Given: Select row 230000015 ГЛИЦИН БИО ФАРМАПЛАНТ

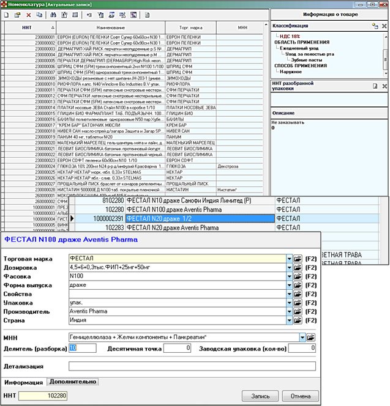Looking at the screenshot, I should click(x=133, y=113).
